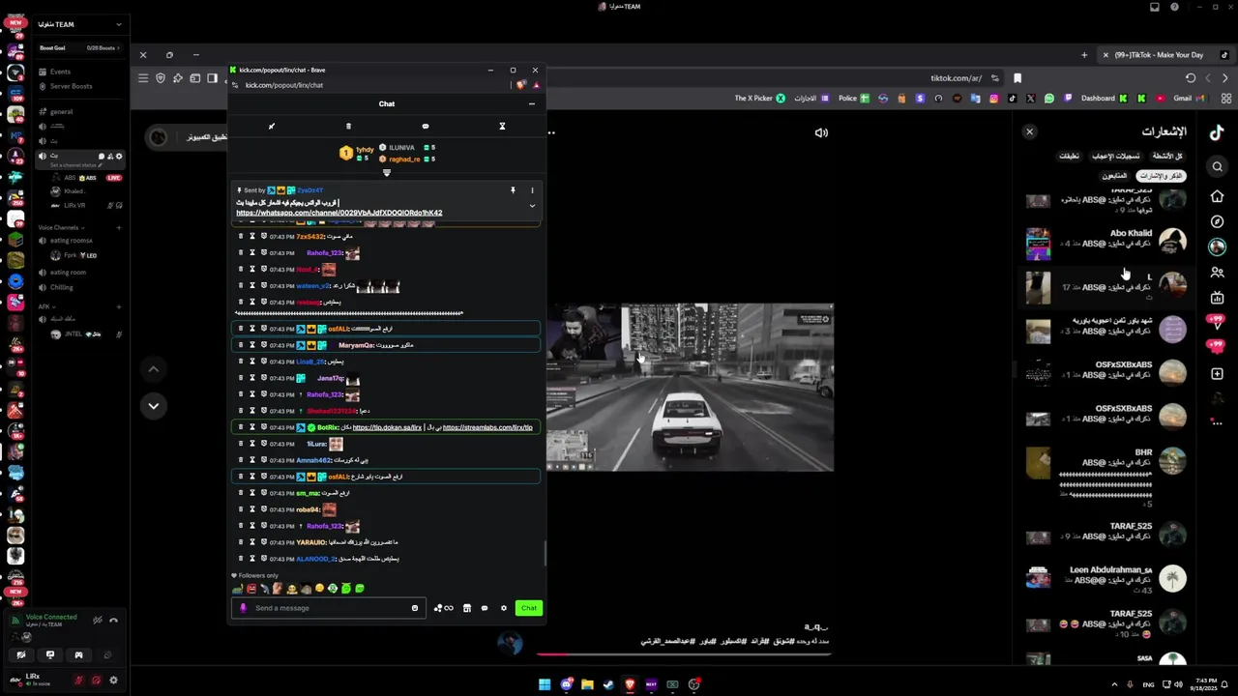
Task: Open Leen Abdulrahman_sa notification
Action: coord(1105,579)
